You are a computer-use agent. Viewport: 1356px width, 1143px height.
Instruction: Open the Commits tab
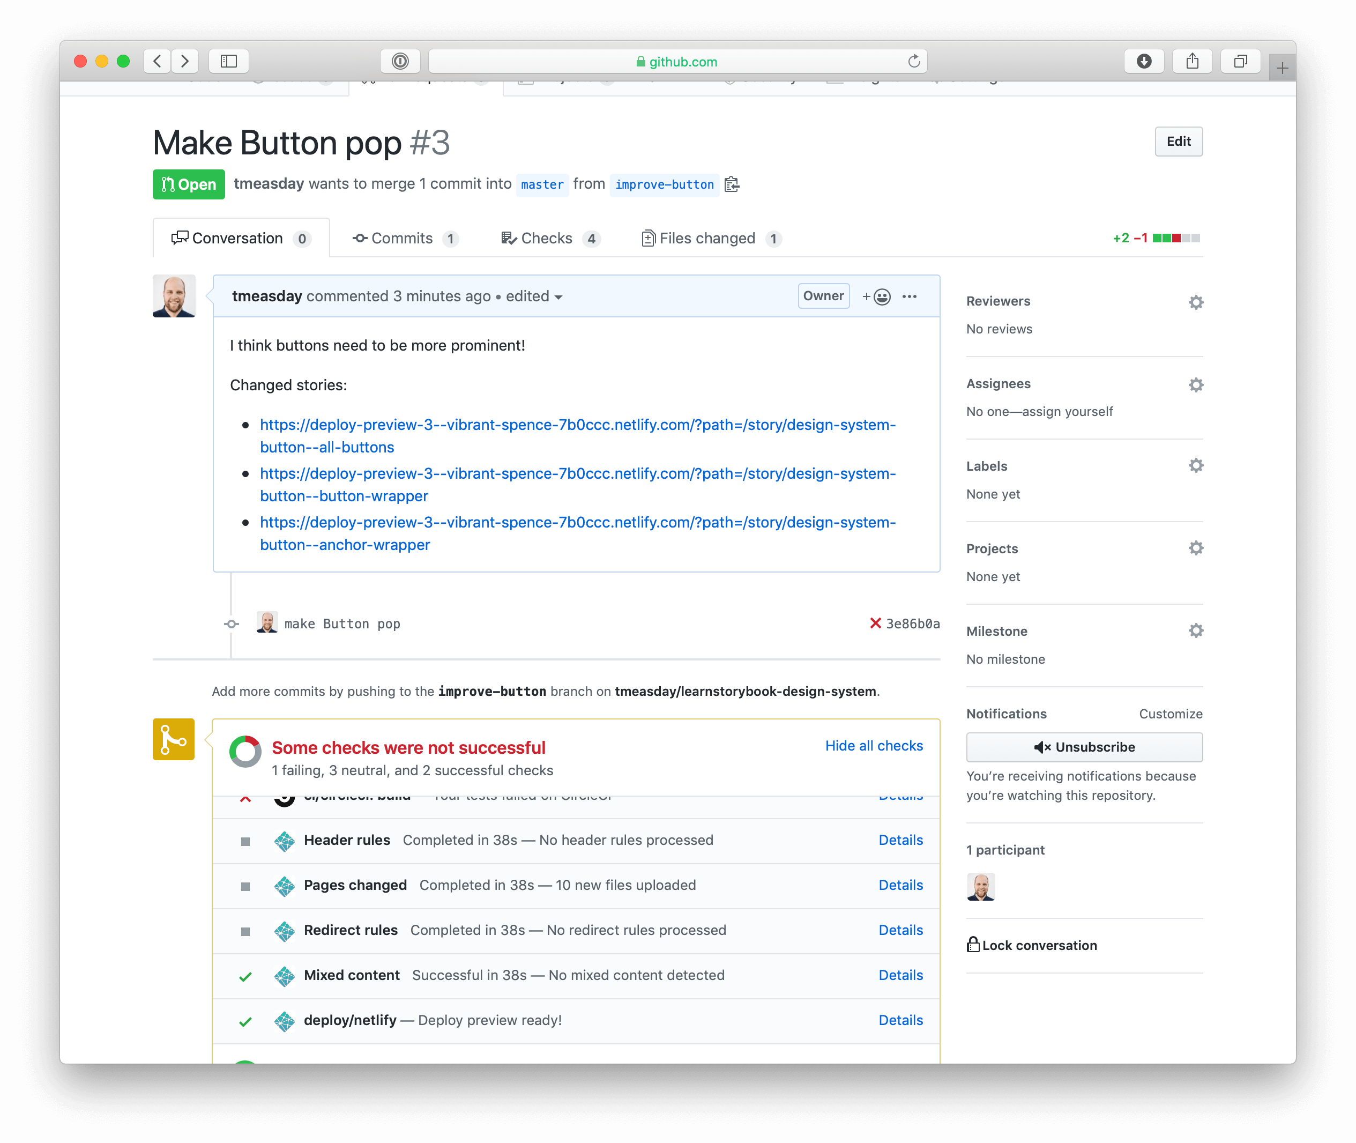tap(406, 239)
